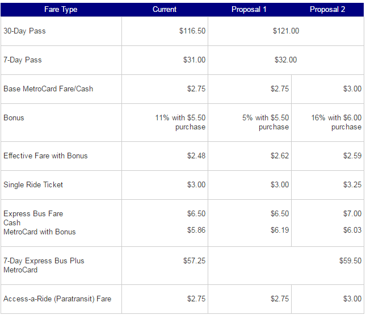Select the 16% with $6.00 purchase bonus cell
Viewport: 366px width, 315px height.
(x=336, y=123)
